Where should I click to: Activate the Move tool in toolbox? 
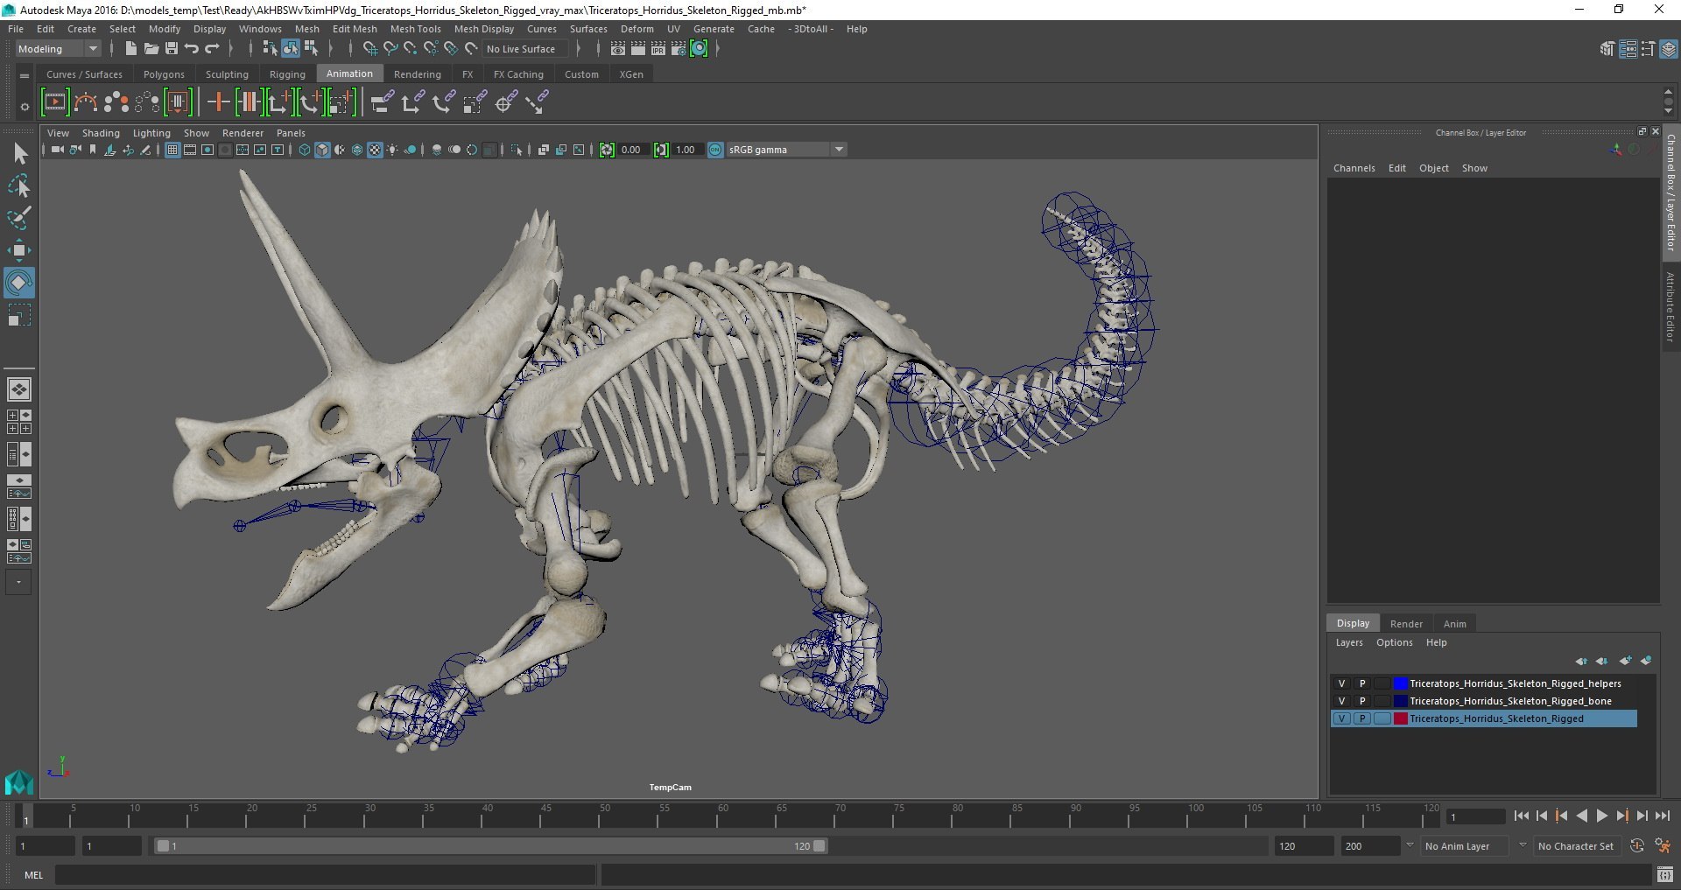point(19,250)
